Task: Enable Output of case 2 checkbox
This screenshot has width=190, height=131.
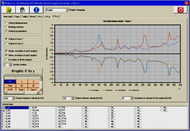Action: pyautogui.click(x=6, y=43)
